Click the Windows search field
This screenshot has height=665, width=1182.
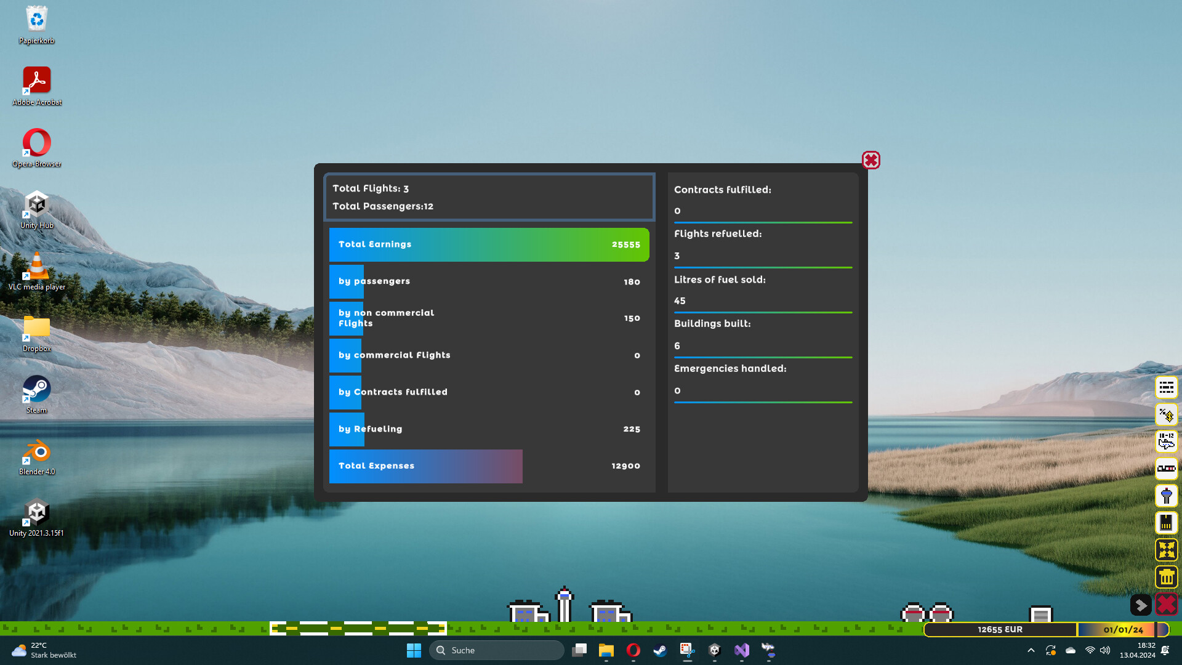coord(497,650)
